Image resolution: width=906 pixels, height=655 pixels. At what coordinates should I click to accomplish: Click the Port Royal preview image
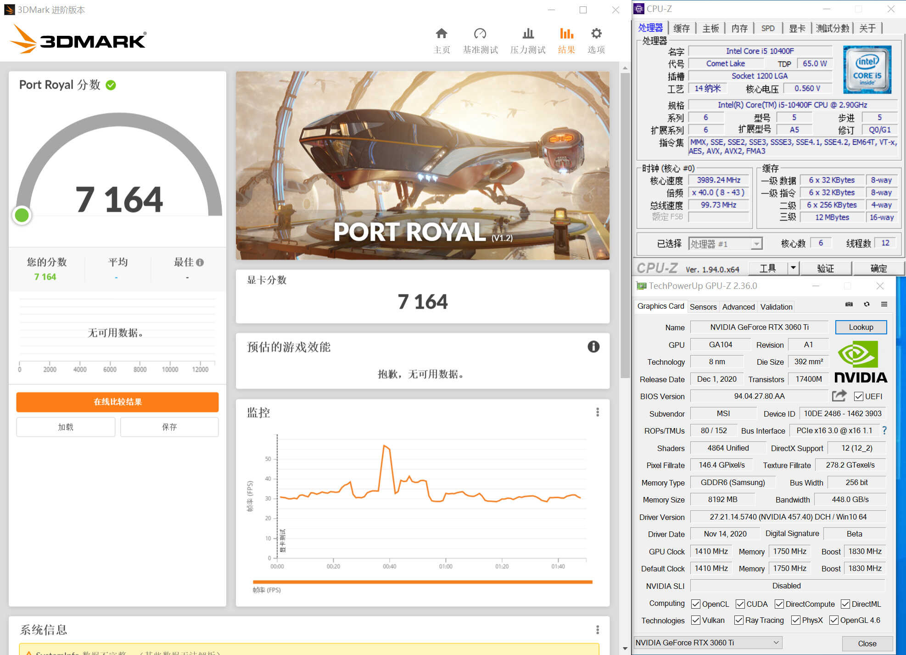422,165
